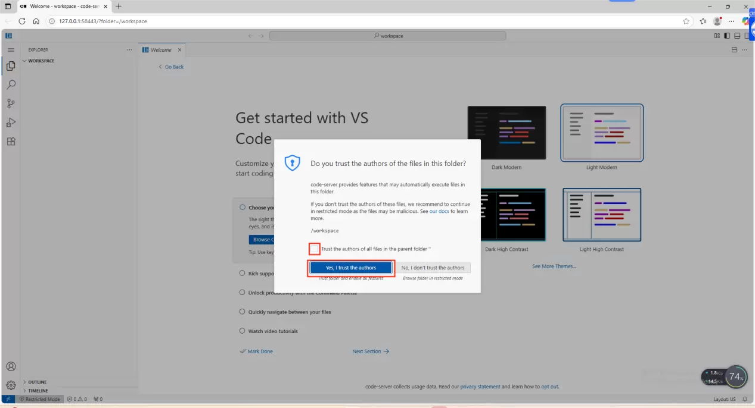The image size is (755, 408).
Task: Switch to the Welcome editor tab
Action: click(161, 50)
